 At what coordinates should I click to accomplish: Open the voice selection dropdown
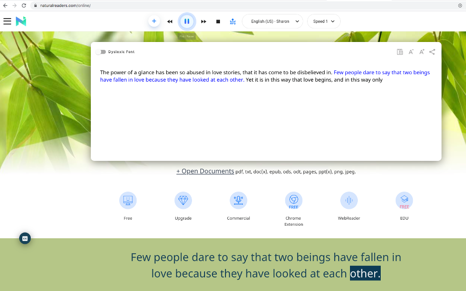coord(272,21)
